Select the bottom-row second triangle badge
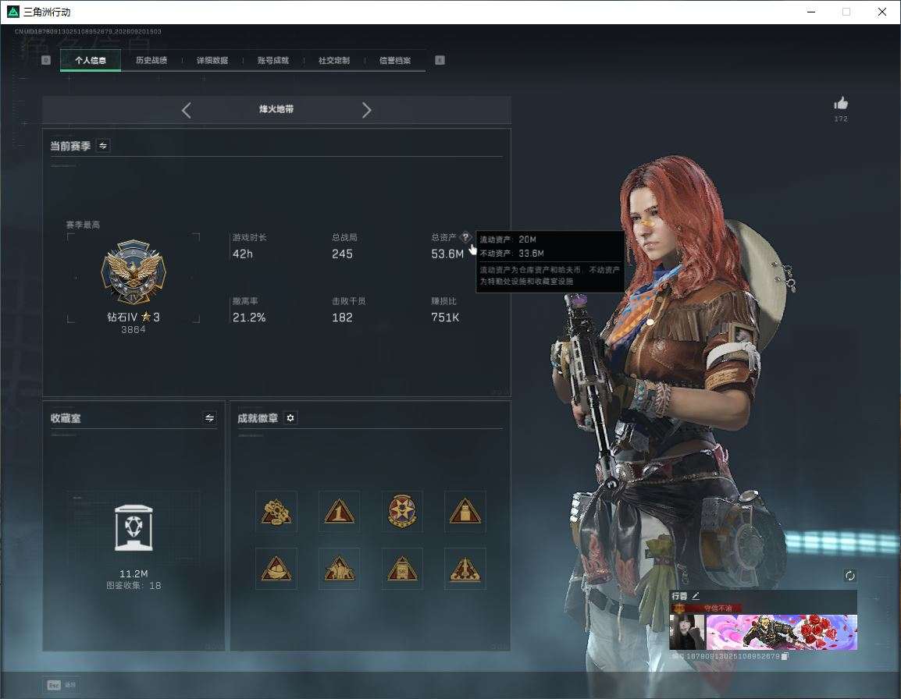The image size is (901, 699). (340, 569)
